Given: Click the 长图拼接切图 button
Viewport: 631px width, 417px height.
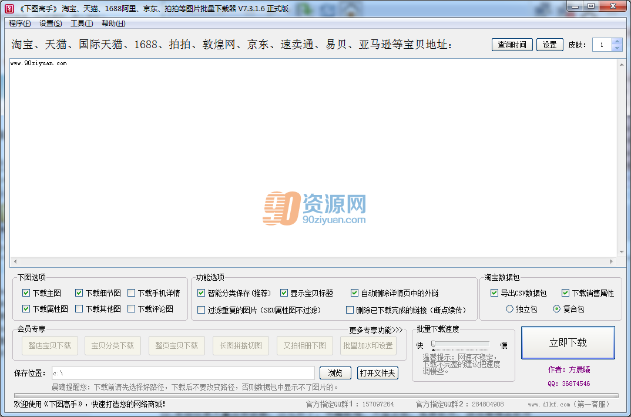Looking at the screenshot, I should (x=241, y=345).
